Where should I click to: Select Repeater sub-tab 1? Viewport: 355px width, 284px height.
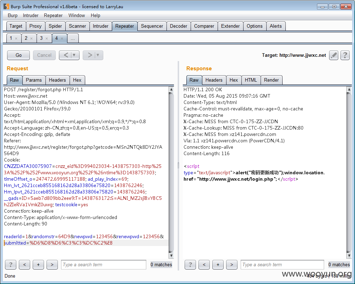tap(11, 38)
